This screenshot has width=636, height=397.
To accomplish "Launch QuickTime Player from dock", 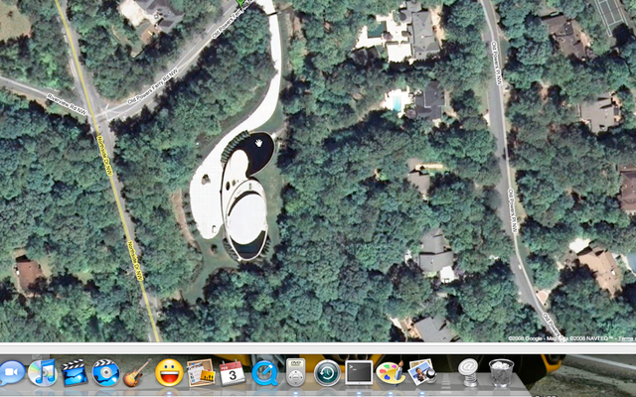I will click(x=264, y=373).
